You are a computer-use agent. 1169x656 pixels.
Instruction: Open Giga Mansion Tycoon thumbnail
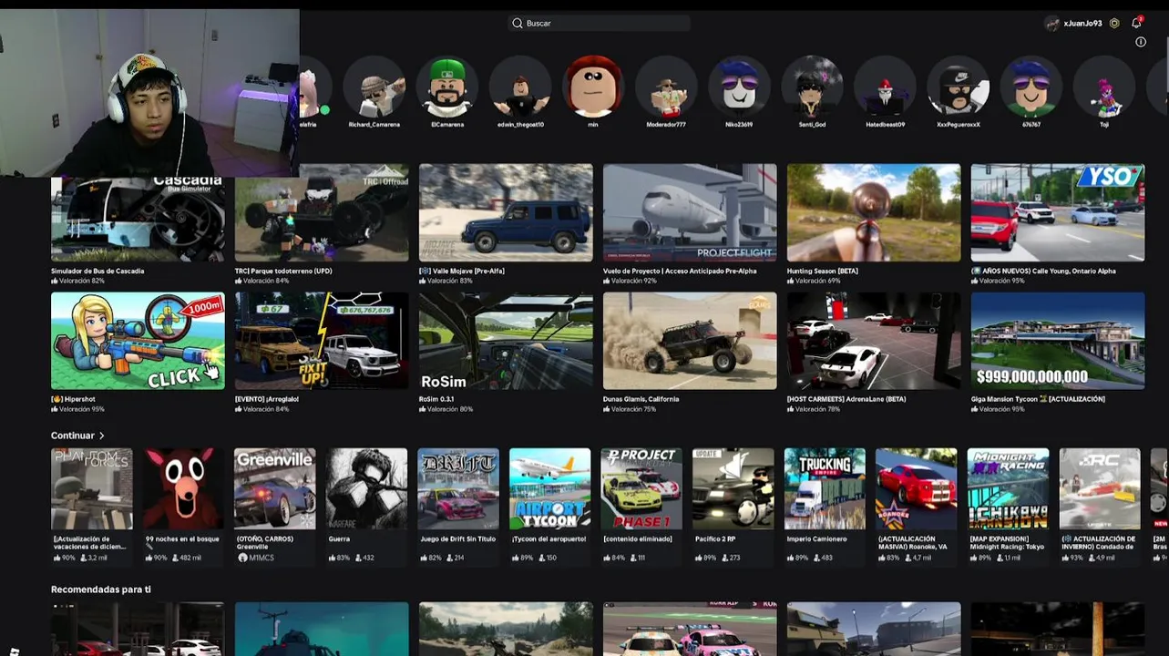(x=1058, y=341)
